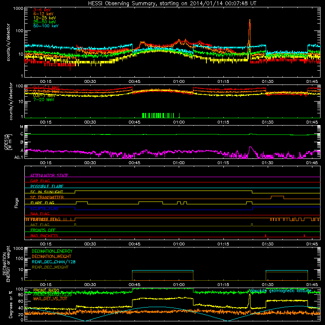Click the yellow FRONT_RATIO spike in bottom plot
325x325 pixels.
(249, 301)
